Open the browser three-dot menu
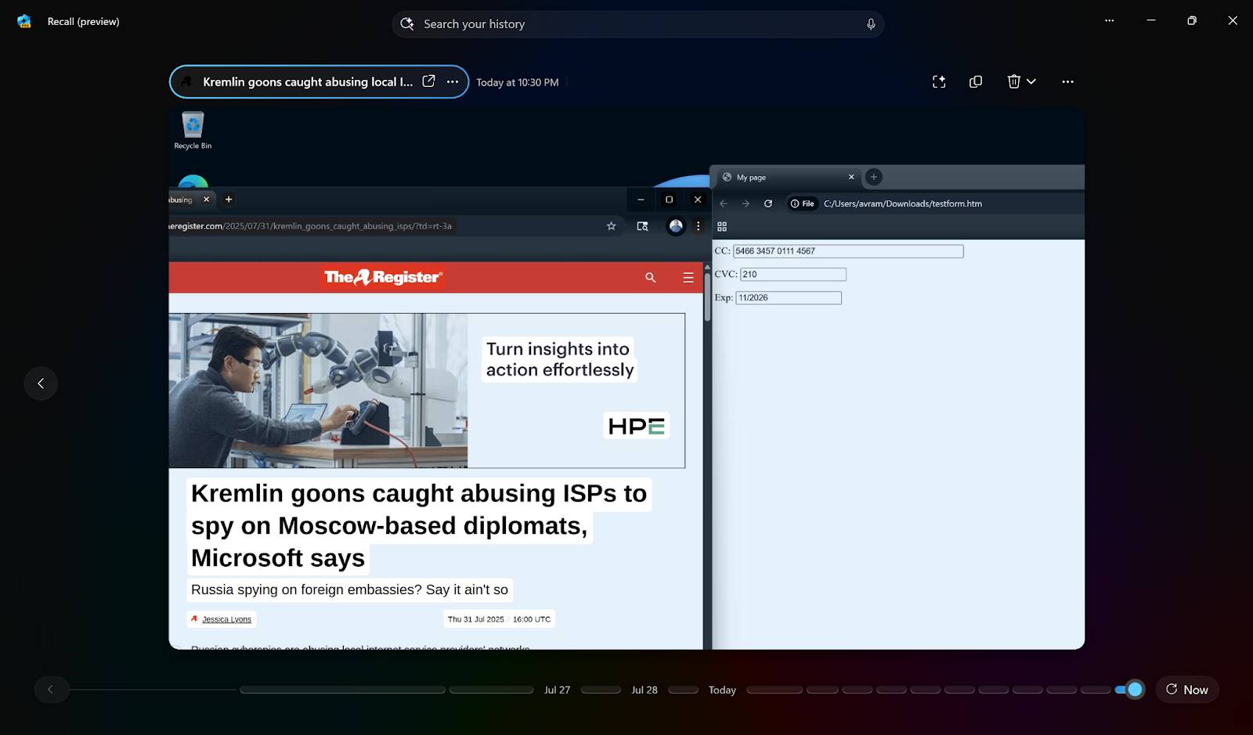 pyautogui.click(x=698, y=226)
